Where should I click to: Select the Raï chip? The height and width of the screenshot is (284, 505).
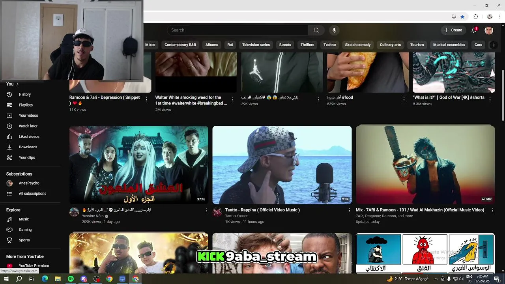[230, 45]
